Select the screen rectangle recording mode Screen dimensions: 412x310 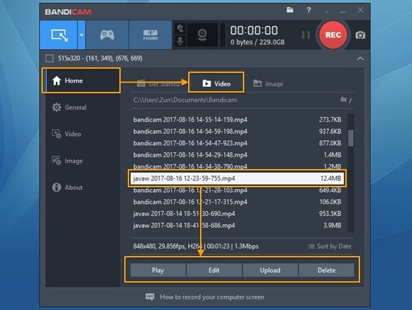(x=59, y=35)
